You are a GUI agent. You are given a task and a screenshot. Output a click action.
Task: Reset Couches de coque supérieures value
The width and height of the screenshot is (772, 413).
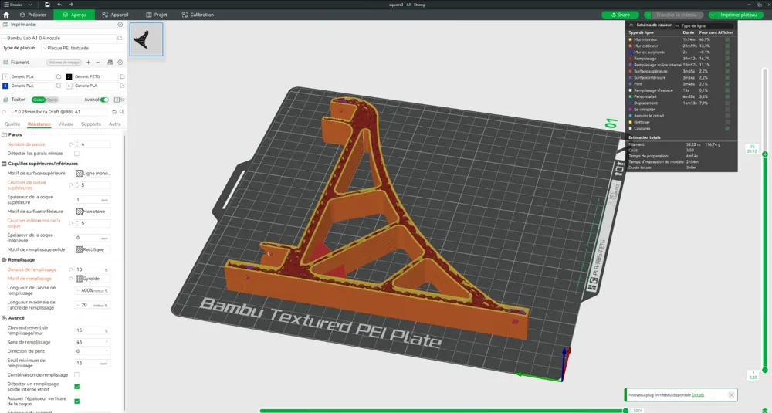pyautogui.click(x=71, y=185)
